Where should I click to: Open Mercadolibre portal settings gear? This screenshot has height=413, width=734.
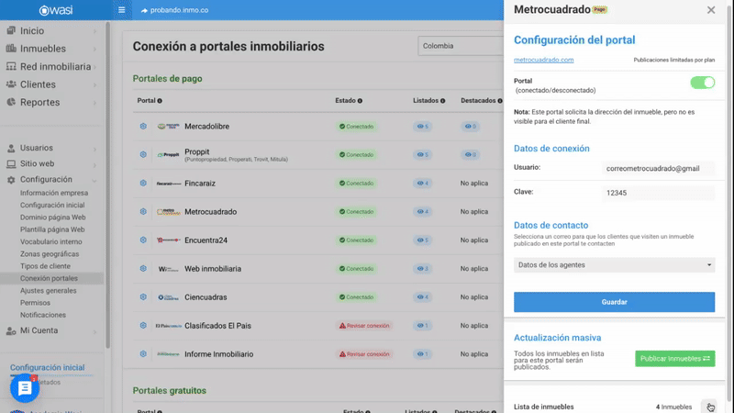tap(143, 126)
